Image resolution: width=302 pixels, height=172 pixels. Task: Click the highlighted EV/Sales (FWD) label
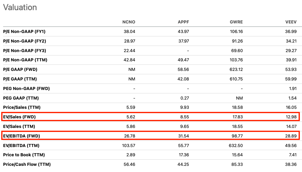19,117
